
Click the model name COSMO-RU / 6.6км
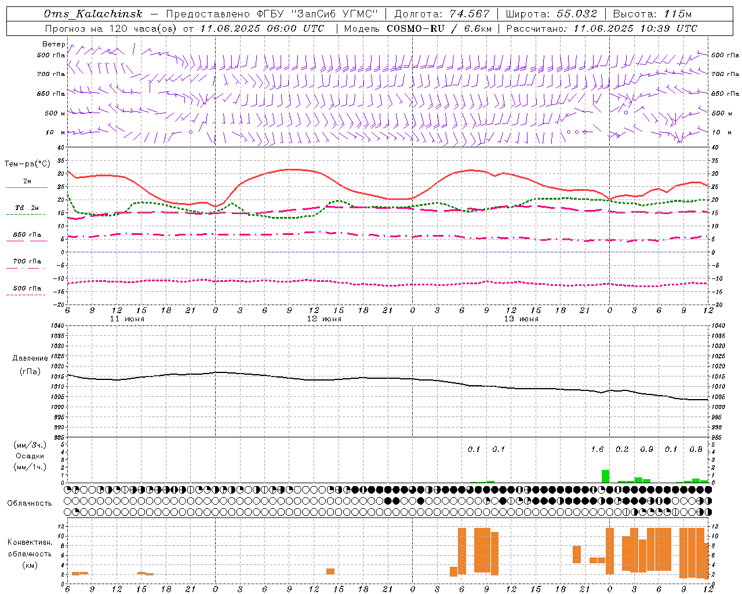coord(439,28)
